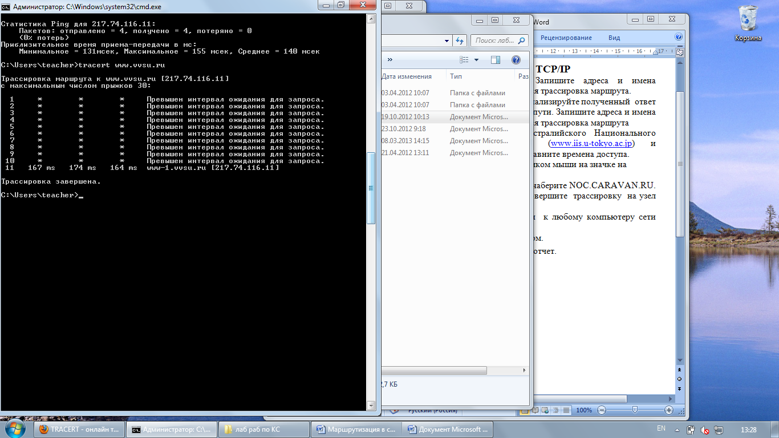Click EN language indicator
This screenshot has width=779, height=438.
click(x=661, y=428)
